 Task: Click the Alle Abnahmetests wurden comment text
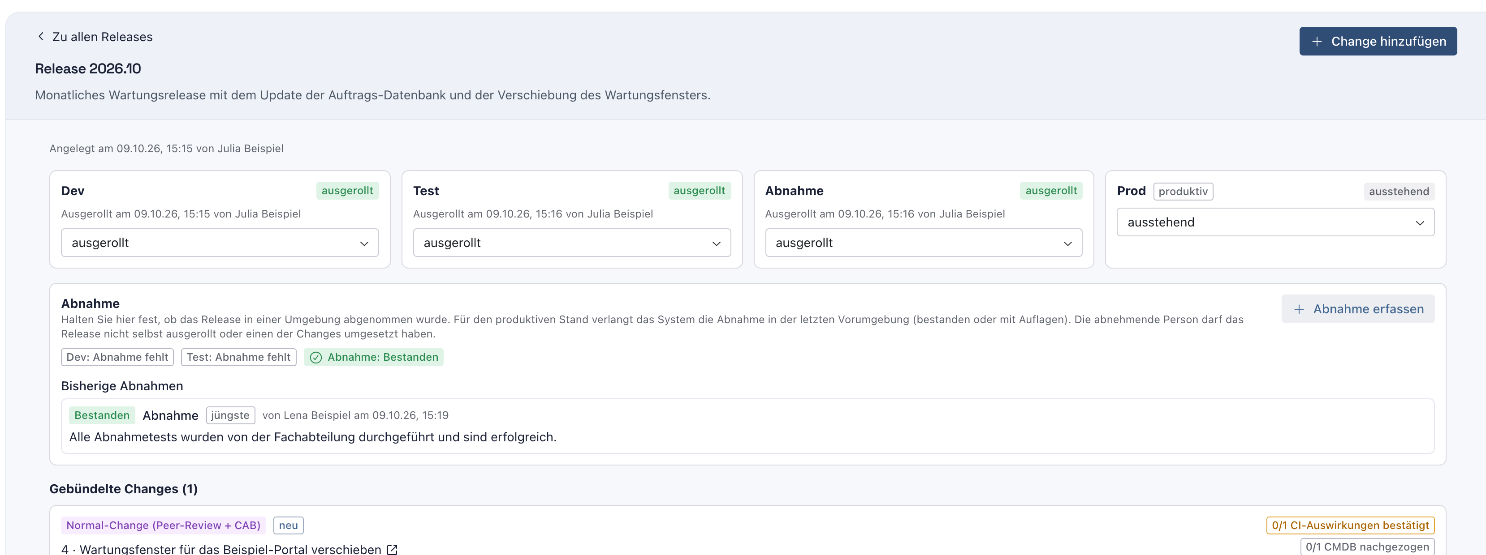point(313,437)
